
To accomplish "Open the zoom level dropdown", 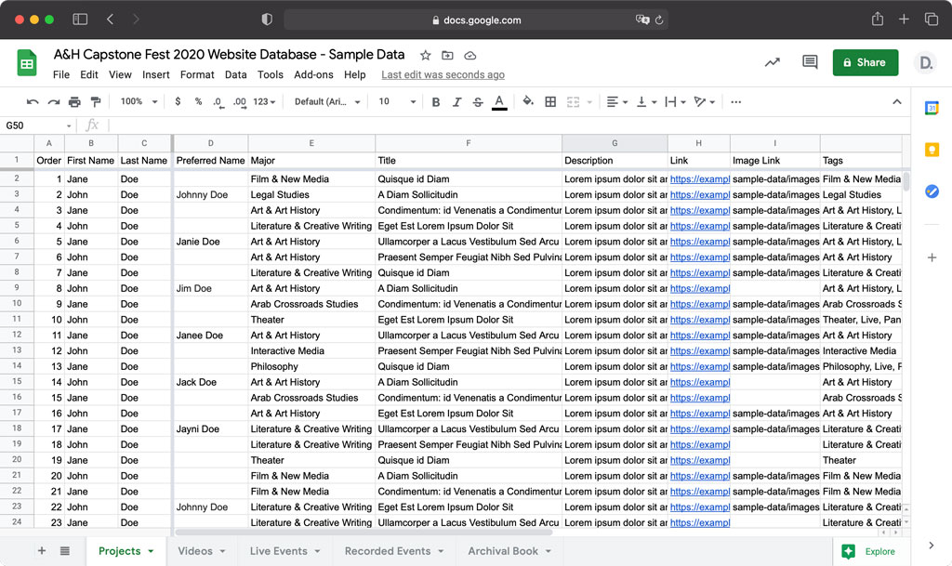I will pyautogui.click(x=137, y=101).
